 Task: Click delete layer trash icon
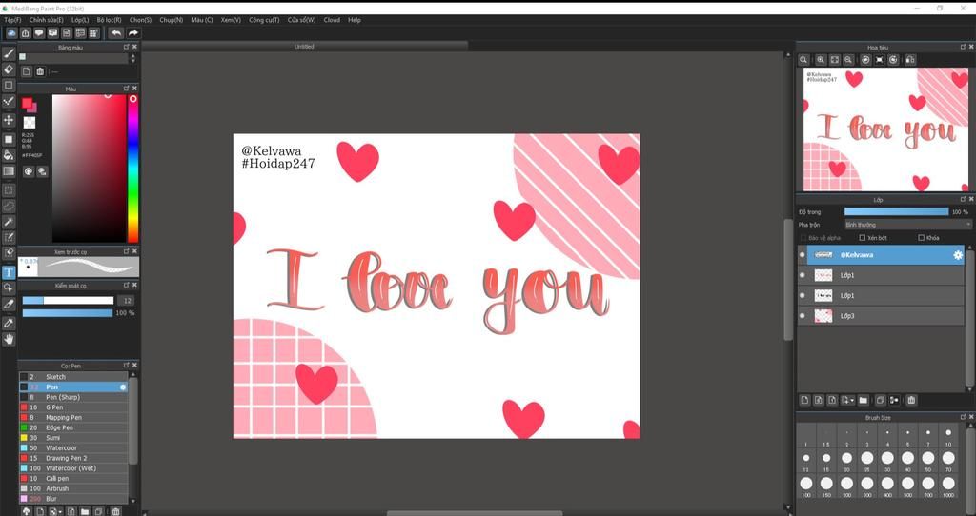pos(911,401)
